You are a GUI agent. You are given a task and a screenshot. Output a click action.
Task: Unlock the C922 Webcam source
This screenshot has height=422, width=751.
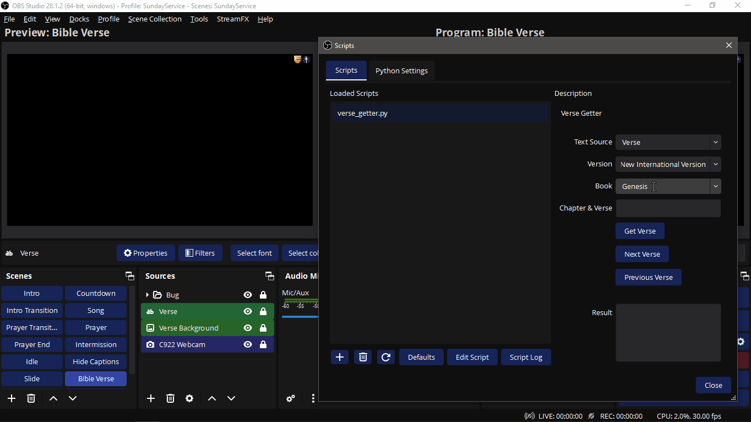point(263,344)
